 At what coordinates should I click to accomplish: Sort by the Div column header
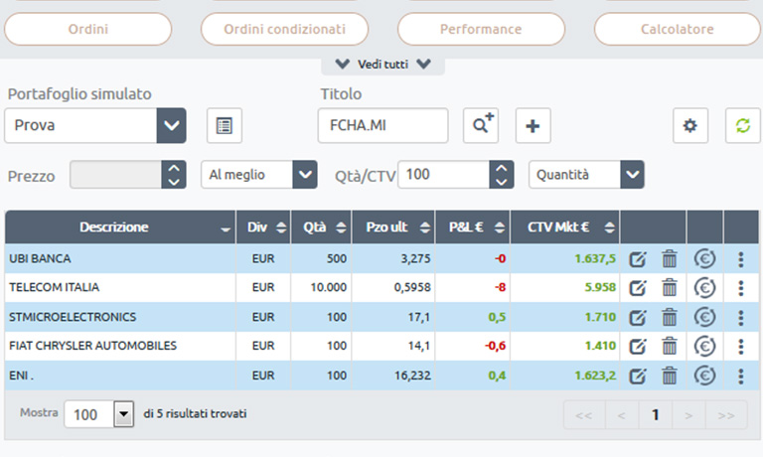[263, 228]
